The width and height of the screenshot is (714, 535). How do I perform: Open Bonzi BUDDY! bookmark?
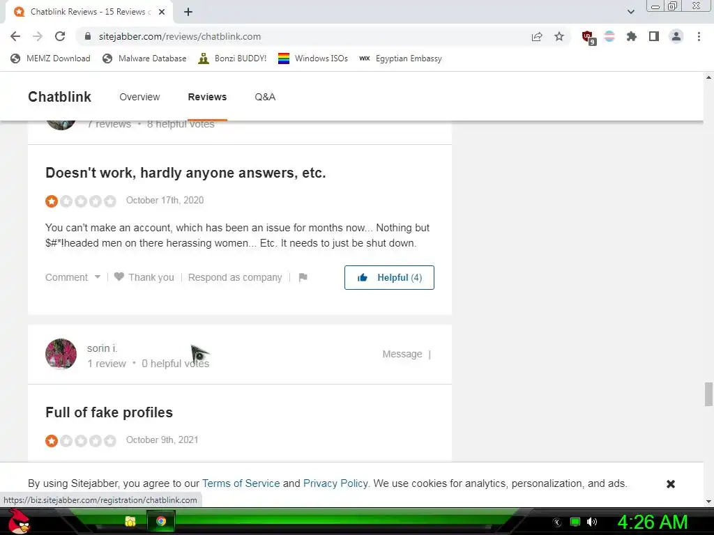click(232, 59)
